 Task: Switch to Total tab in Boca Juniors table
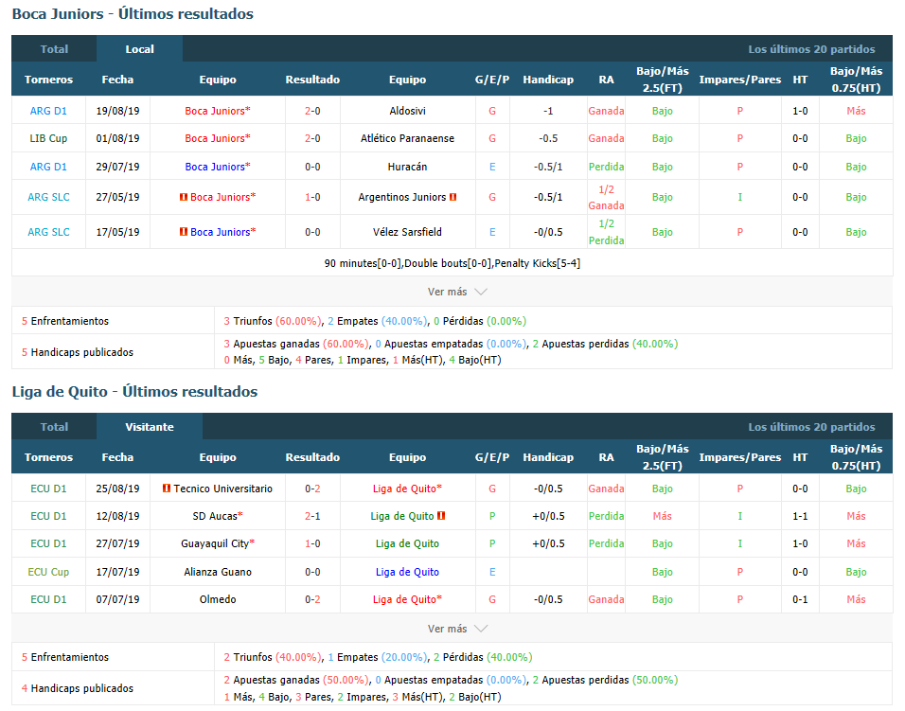click(x=54, y=49)
